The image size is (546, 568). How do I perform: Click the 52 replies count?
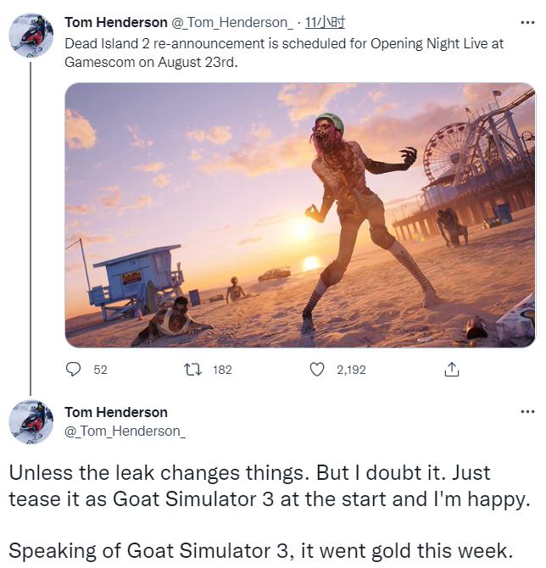100,369
